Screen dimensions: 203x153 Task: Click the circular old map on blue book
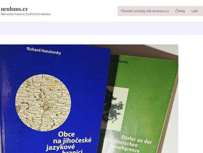point(43,103)
